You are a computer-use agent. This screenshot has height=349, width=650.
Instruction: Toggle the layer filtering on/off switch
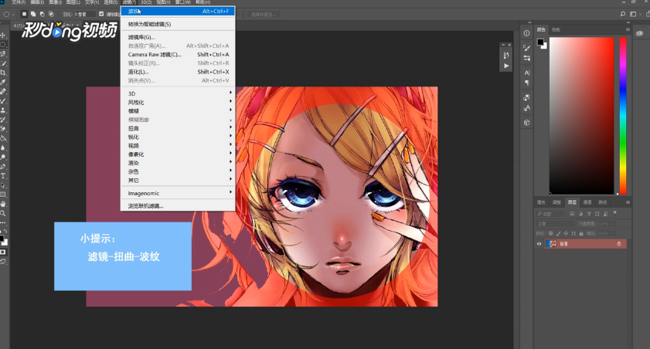click(x=614, y=213)
